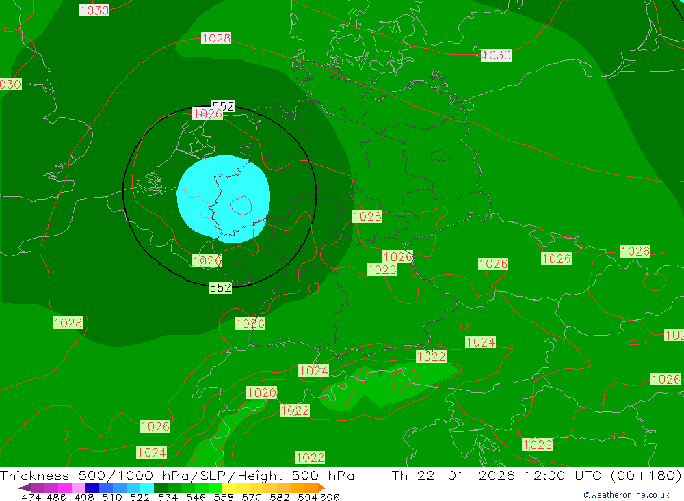Screen dimensions: 684x501
Task: Select the dark navy blue legend swatch
Action: [x=92, y=487]
